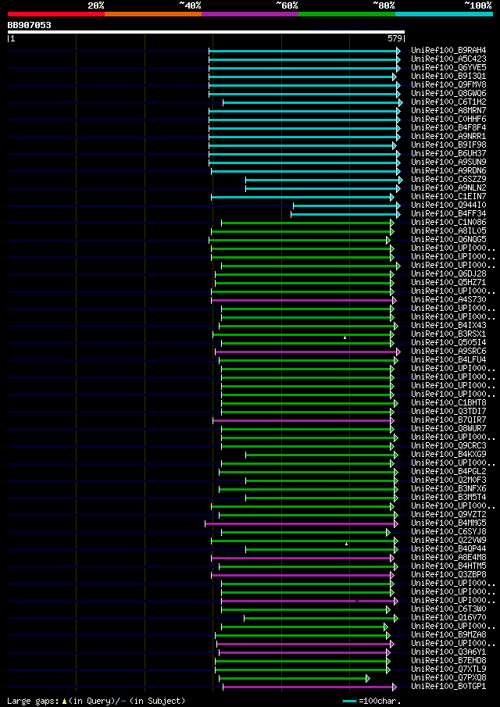Click the query end position 579 label

(395, 39)
